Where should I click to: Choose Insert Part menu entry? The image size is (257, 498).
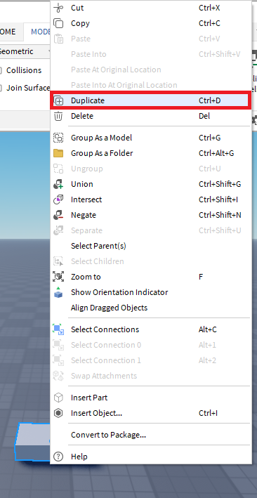pos(151,398)
